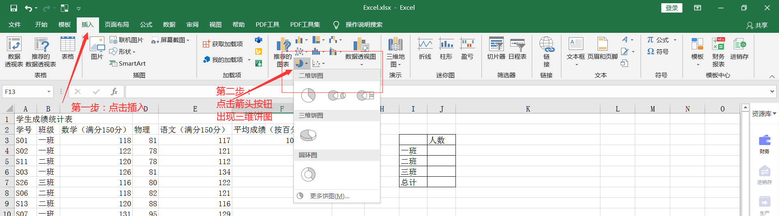Expand the scatter chart dropdown
Viewport: 779px width, 216px height.
[324, 63]
